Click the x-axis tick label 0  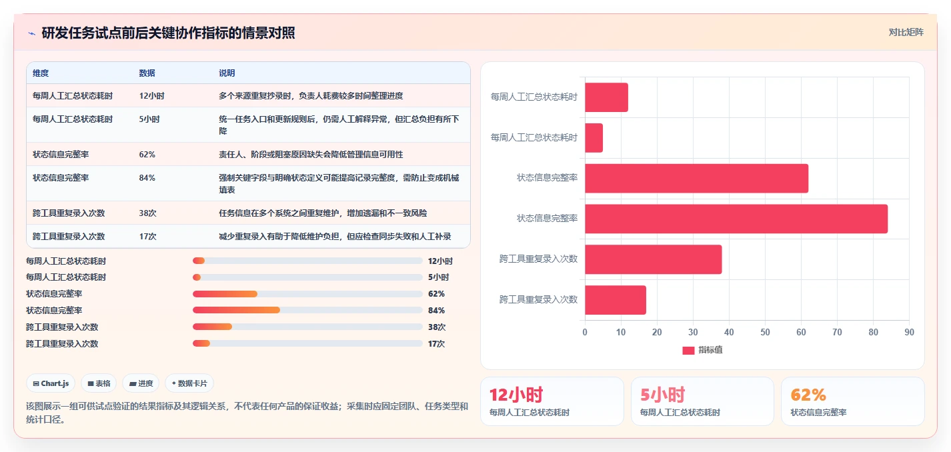(x=585, y=332)
